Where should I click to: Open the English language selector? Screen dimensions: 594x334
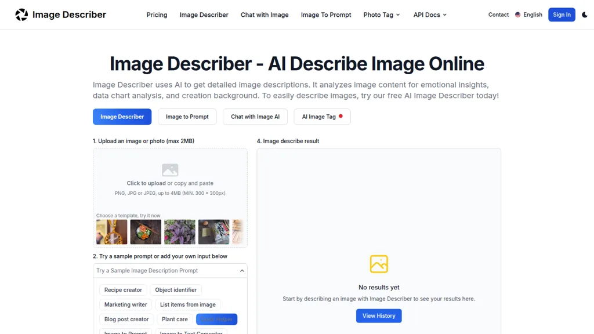coord(528,14)
